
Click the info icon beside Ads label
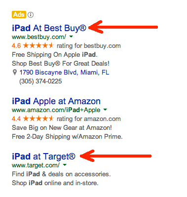(31, 15)
